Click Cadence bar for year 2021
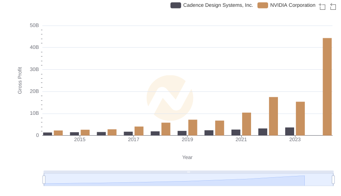 [x=236, y=133]
